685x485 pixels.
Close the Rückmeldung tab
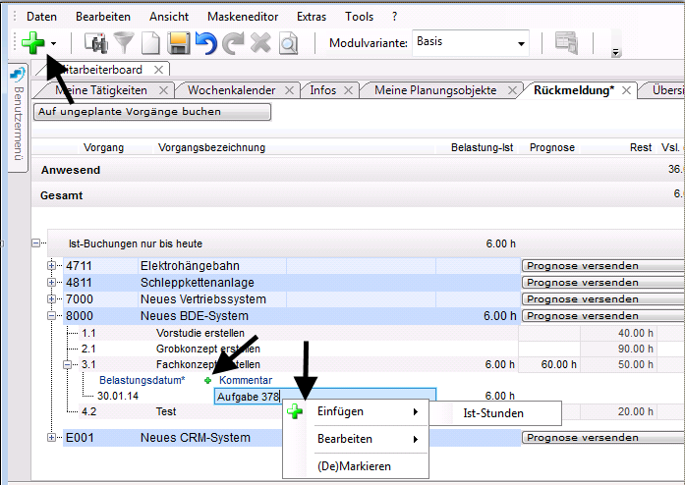(x=626, y=90)
